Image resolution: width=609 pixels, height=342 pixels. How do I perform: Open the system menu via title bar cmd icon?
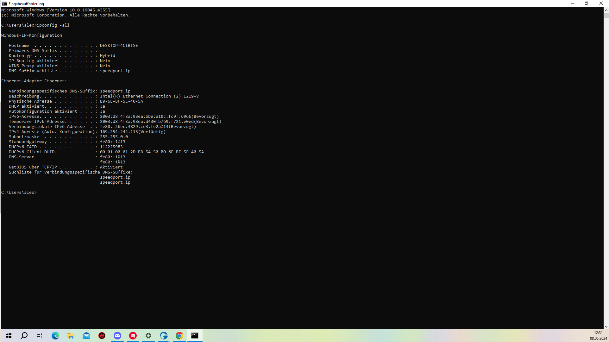click(4, 3)
